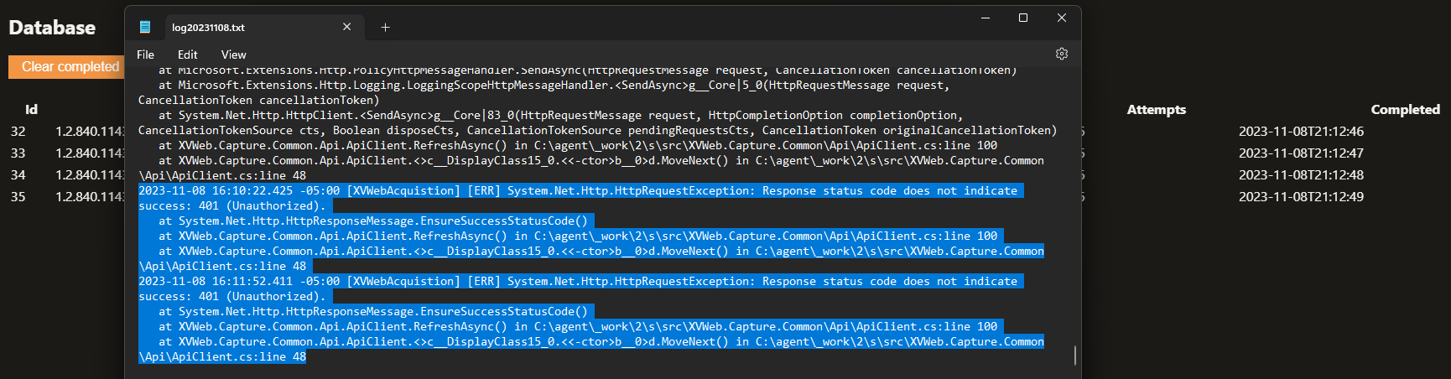Open the View menu
The width and height of the screenshot is (1451, 379).
click(x=233, y=55)
